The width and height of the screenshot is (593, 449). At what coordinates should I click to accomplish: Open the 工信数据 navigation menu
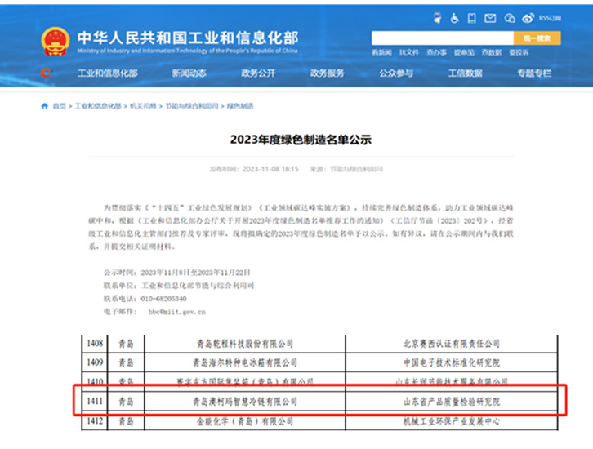tap(465, 73)
